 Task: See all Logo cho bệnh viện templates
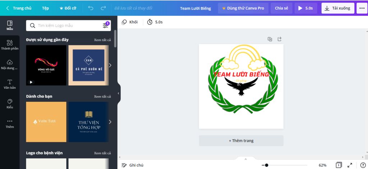click(x=102, y=153)
